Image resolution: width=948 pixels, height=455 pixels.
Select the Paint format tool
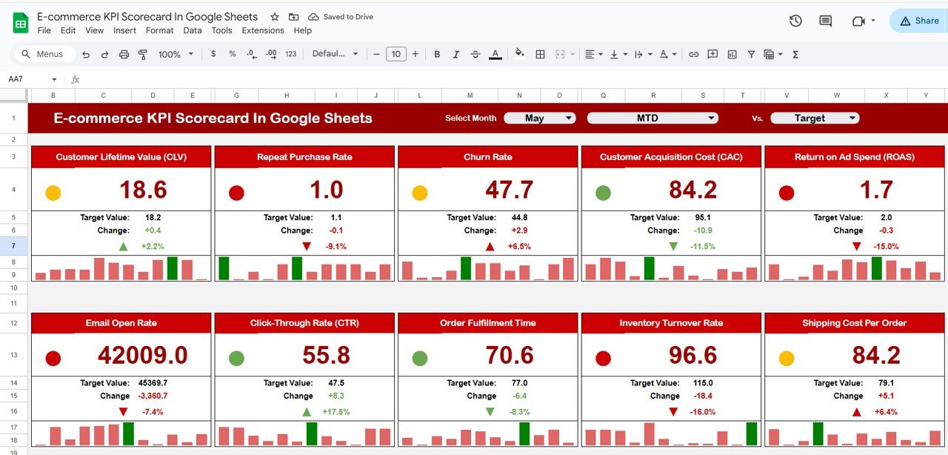tap(143, 54)
